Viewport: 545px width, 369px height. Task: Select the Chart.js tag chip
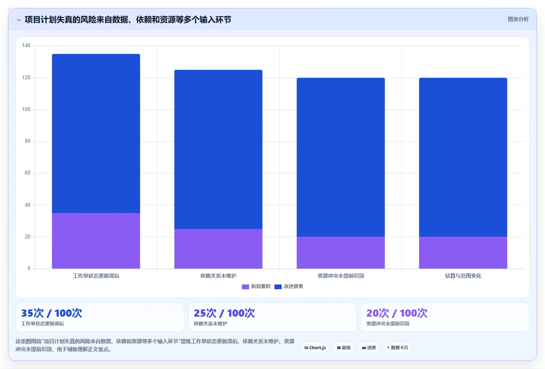tap(315, 348)
